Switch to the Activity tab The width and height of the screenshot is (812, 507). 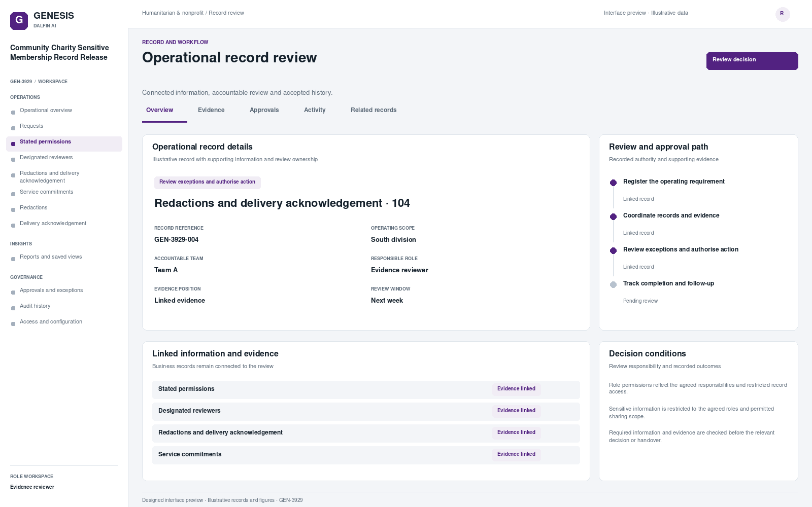click(315, 110)
